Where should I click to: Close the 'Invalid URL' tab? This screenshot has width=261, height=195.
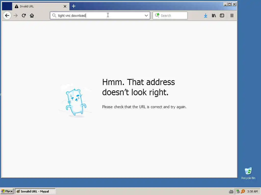(x=65, y=6)
